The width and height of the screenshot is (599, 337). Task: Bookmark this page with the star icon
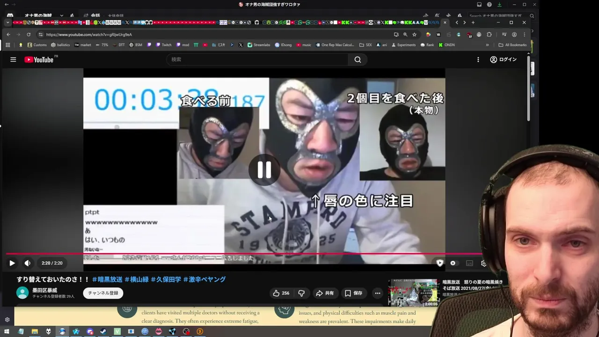[x=415, y=34]
